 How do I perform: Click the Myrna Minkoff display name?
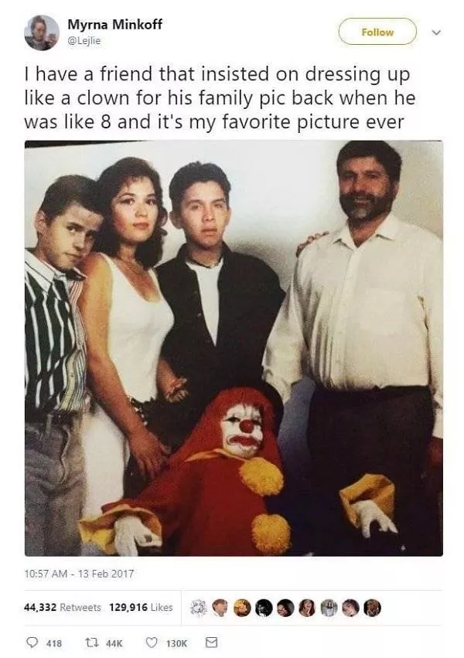[x=115, y=24]
